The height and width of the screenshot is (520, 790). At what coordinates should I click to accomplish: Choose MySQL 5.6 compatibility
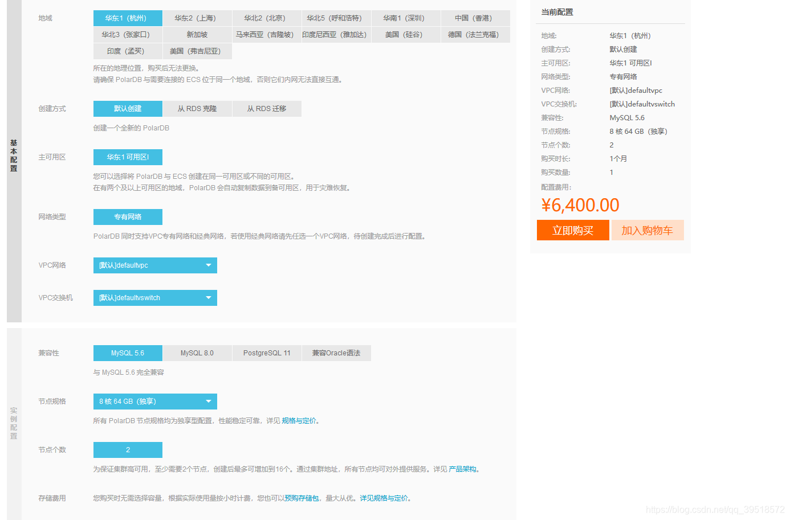click(128, 353)
